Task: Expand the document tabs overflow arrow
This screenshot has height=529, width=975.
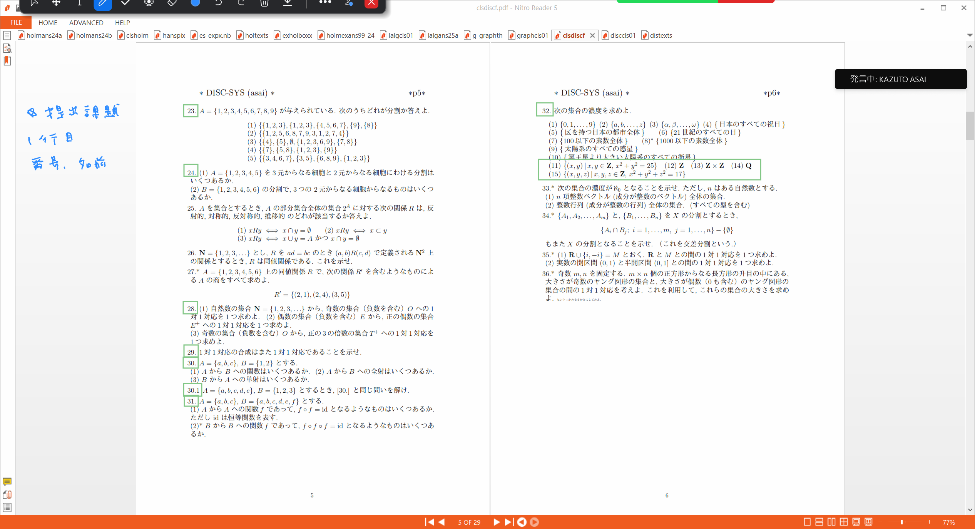Action: pyautogui.click(x=969, y=35)
